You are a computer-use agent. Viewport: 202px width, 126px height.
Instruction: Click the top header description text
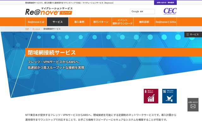point(69,3)
